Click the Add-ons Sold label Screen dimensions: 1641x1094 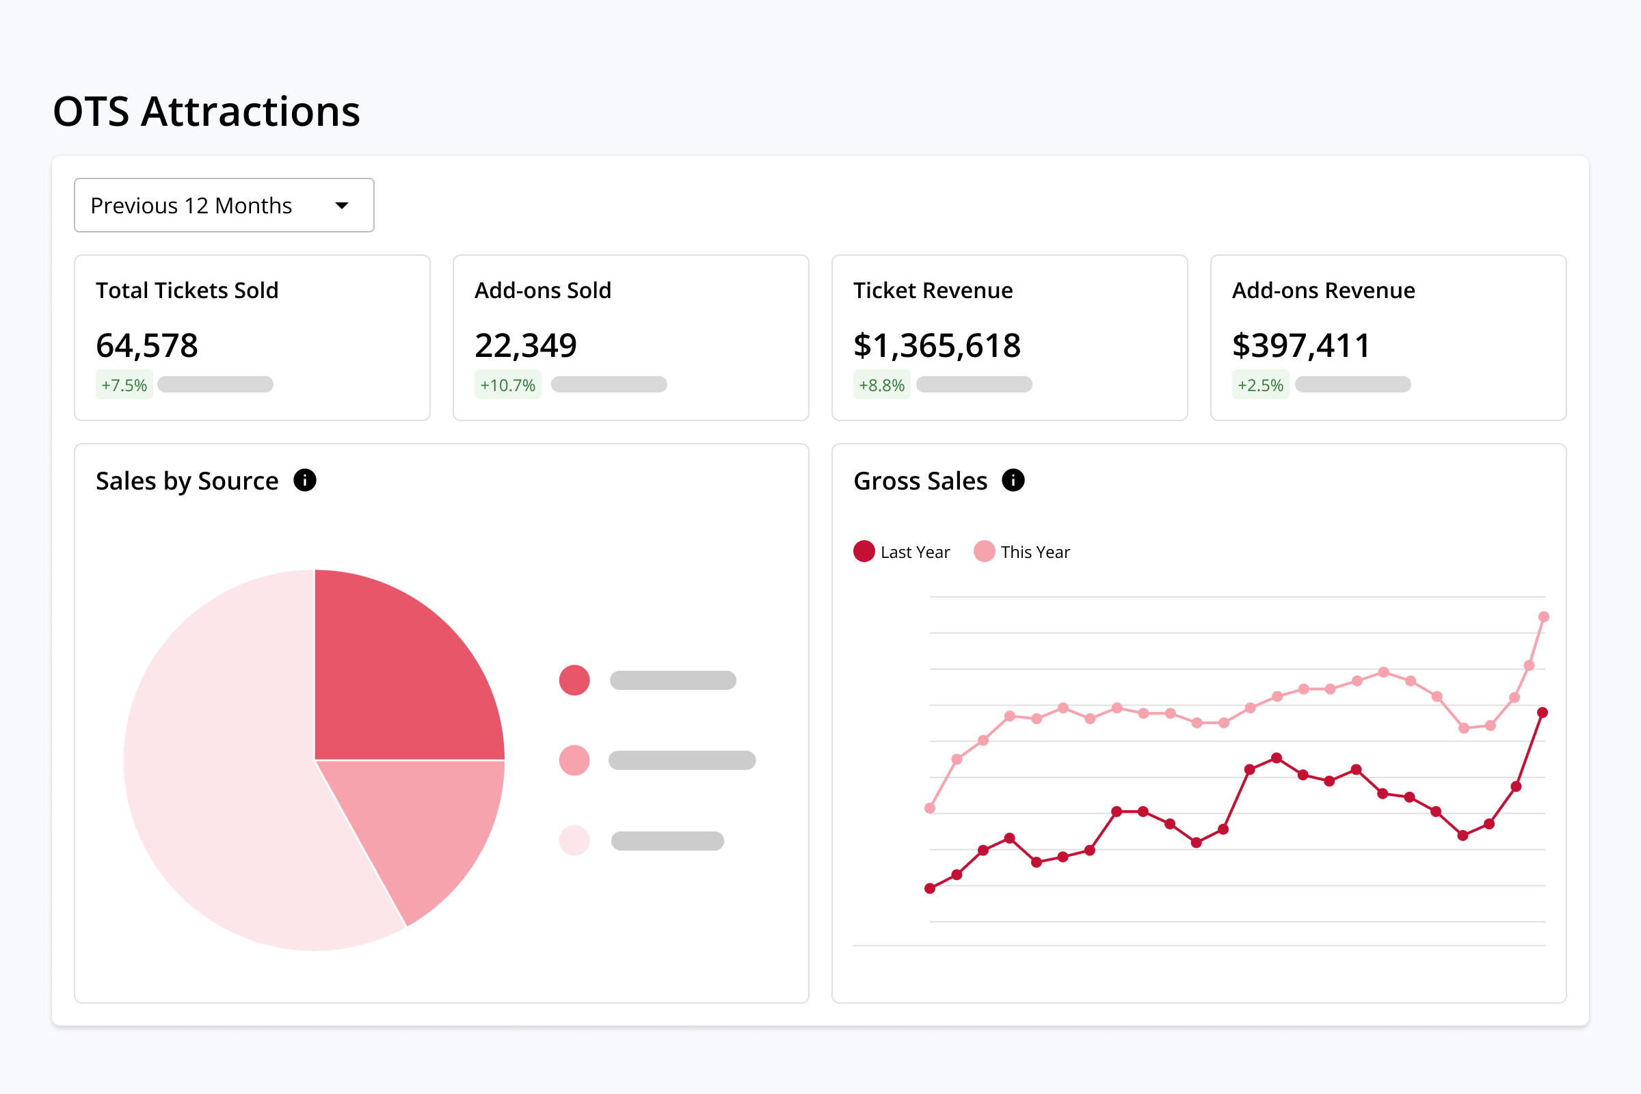(543, 290)
